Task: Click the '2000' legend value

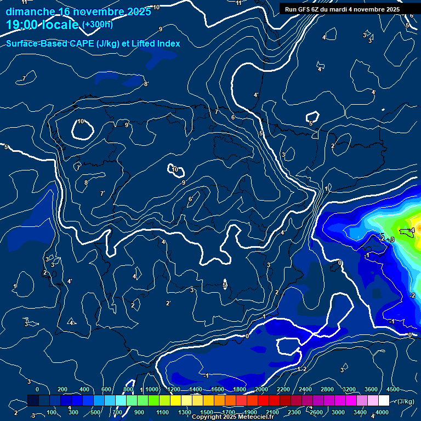Action: [261, 389]
